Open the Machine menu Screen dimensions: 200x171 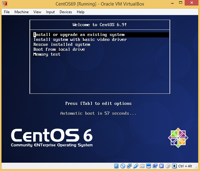pos(22,12)
